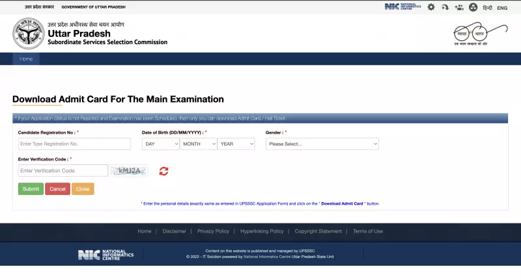Click the screen reader access icon
The height and width of the screenshot is (280, 521).
point(445,7)
